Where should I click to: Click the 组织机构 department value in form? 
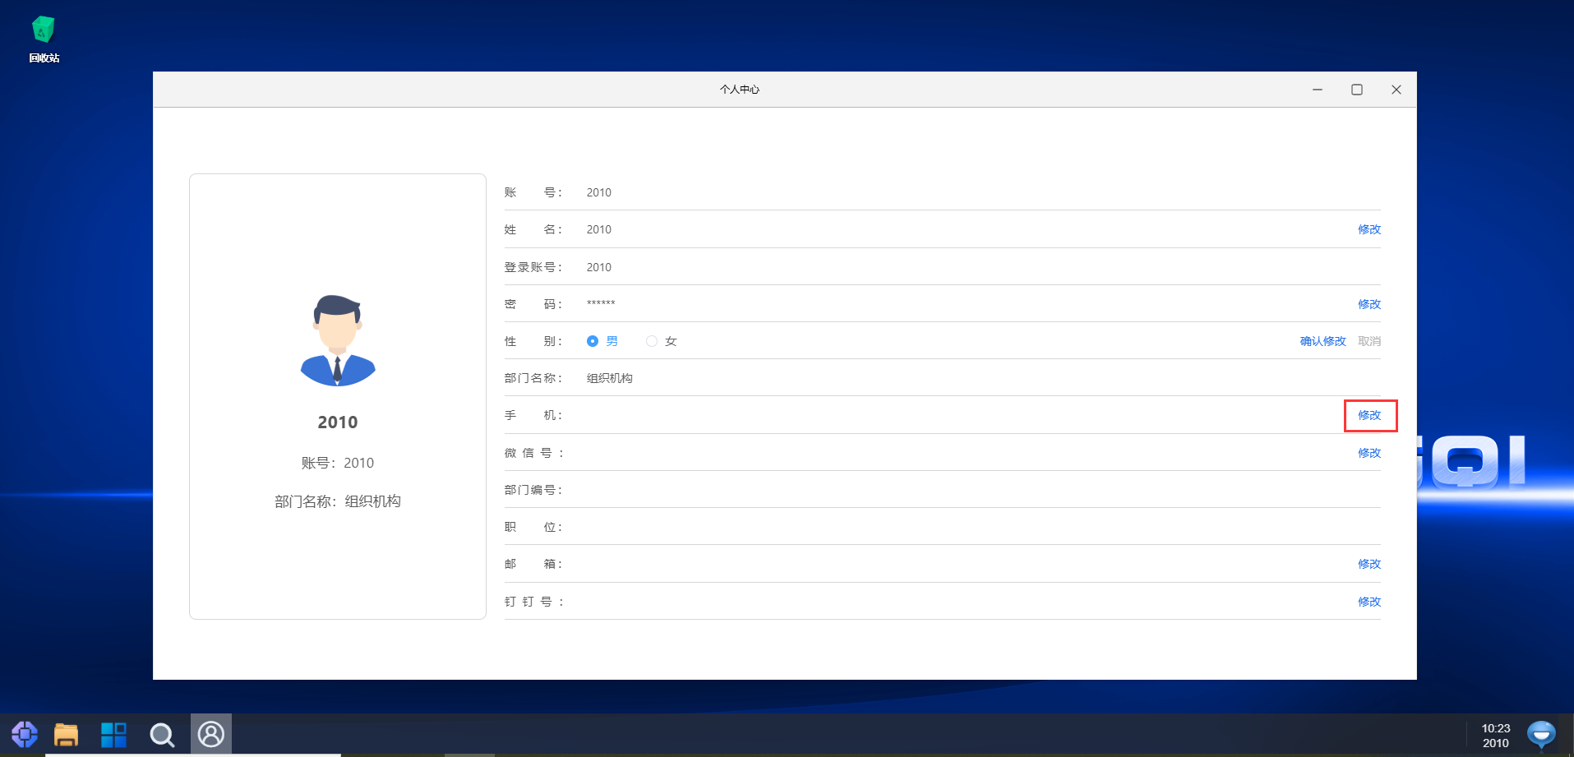click(x=610, y=378)
